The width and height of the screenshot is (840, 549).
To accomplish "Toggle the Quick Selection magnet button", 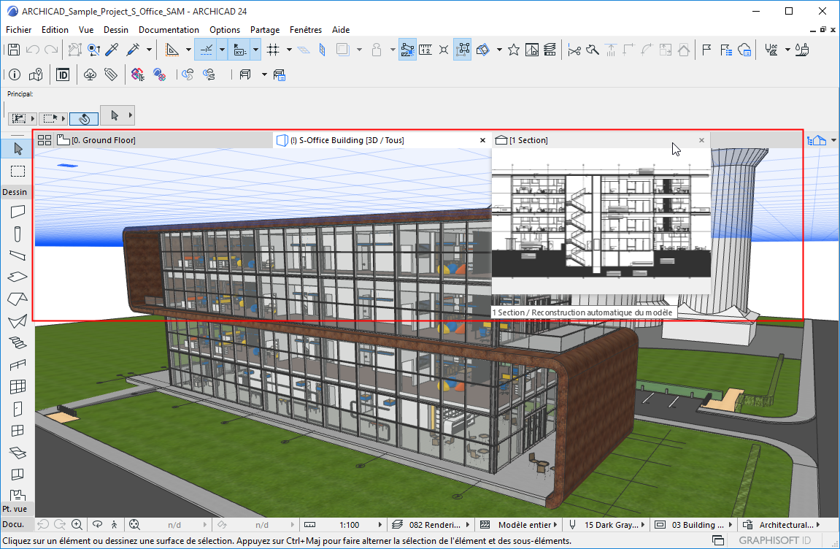I will [x=84, y=118].
